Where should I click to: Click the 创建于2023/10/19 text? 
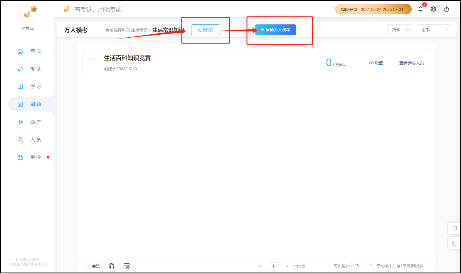120,69
